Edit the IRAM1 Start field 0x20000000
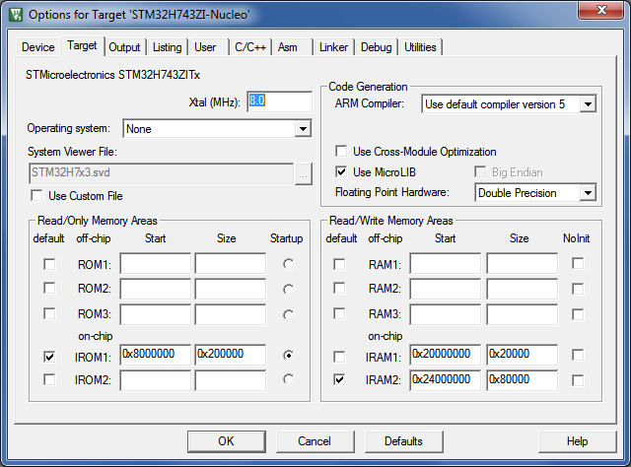 point(446,355)
